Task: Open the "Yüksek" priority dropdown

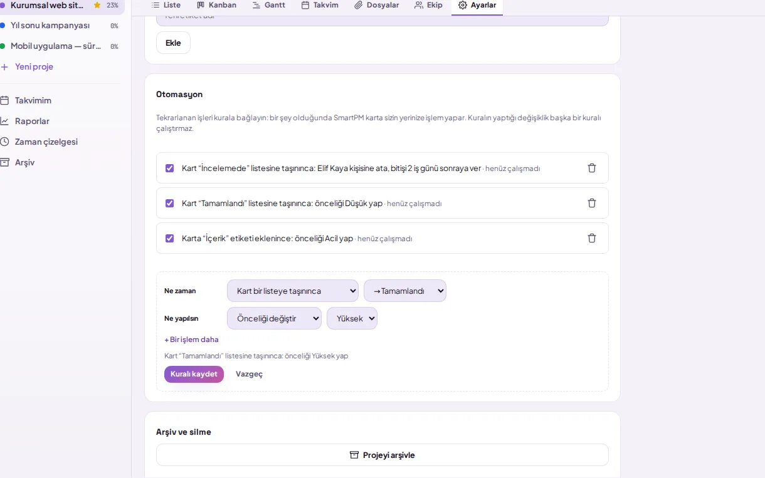Action: (x=352, y=318)
